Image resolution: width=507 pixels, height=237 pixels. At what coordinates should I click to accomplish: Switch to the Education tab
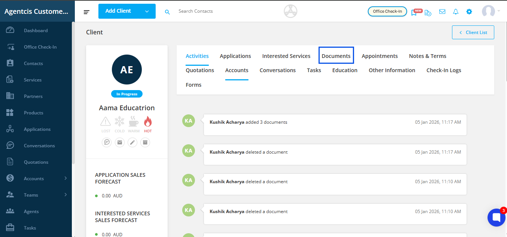pos(345,70)
